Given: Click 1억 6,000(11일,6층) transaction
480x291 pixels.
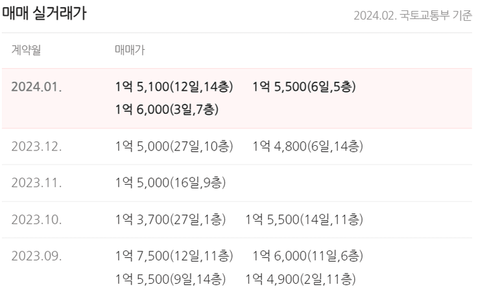Looking at the screenshot, I should 307,256.
